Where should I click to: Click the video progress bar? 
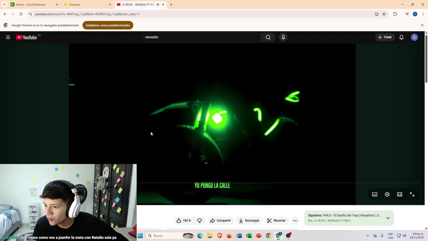278,183
